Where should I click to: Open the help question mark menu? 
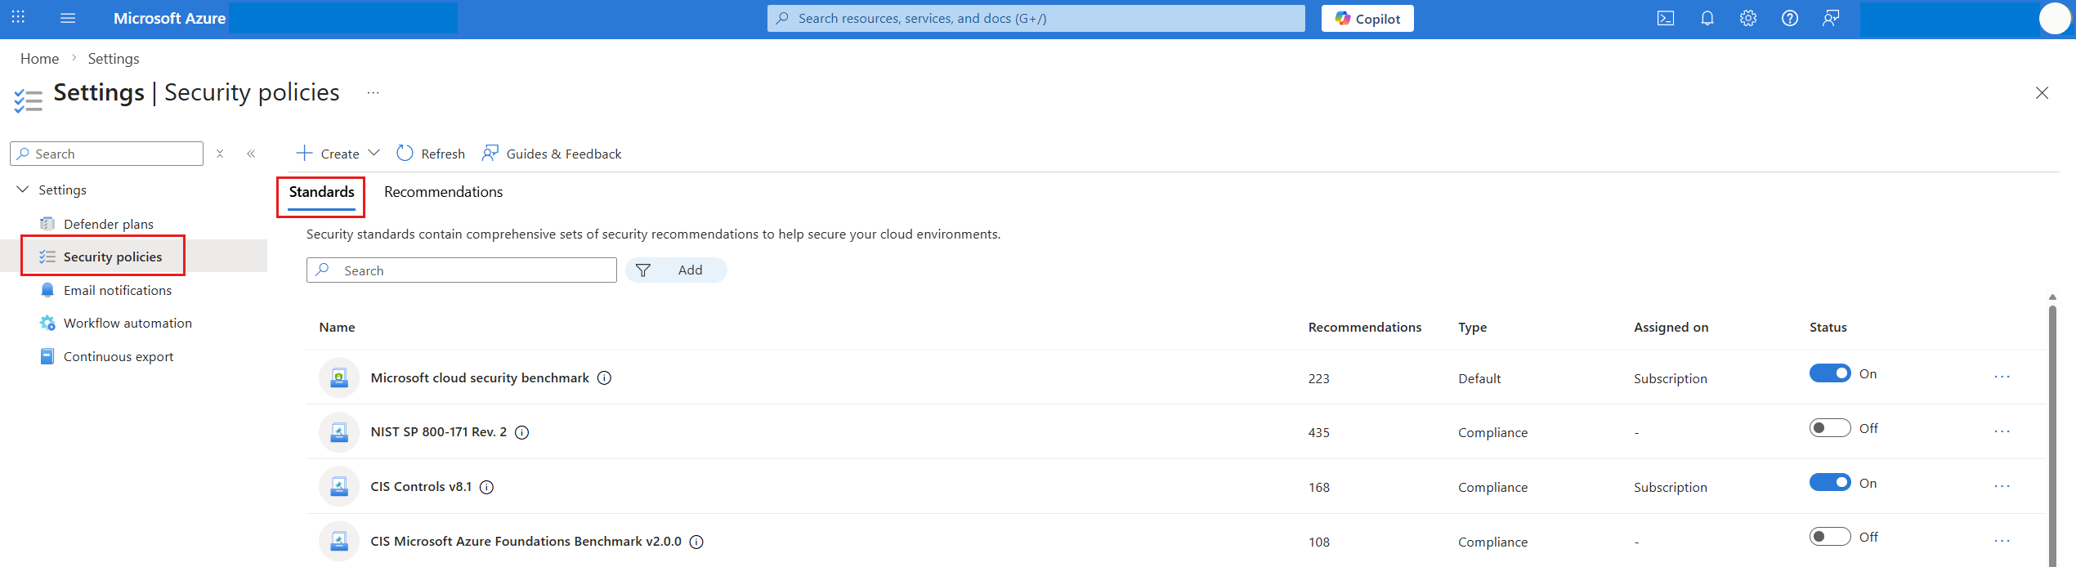tap(1790, 18)
